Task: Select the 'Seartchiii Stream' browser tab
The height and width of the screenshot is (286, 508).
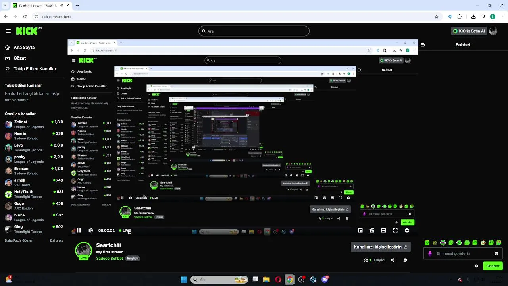Action: click(40, 5)
